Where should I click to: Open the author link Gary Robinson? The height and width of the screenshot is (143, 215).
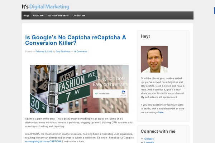point(63,51)
